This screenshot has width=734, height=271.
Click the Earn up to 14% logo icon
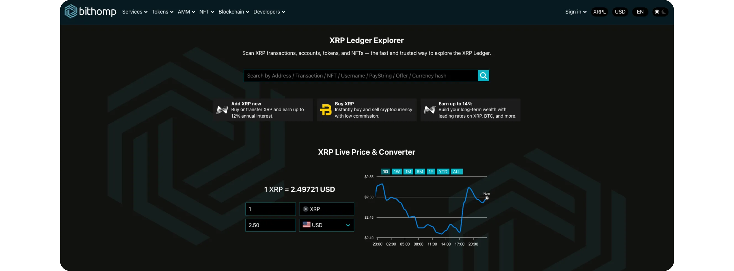coord(430,110)
